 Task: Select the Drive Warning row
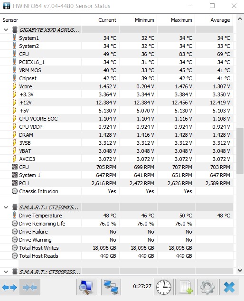(x=116, y=240)
